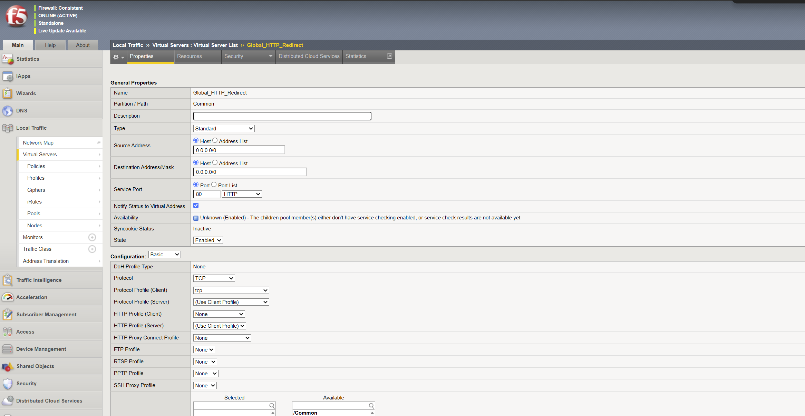Click the F5 logo icon
Image resolution: width=805 pixels, height=416 pixels.
coord(16,16)
